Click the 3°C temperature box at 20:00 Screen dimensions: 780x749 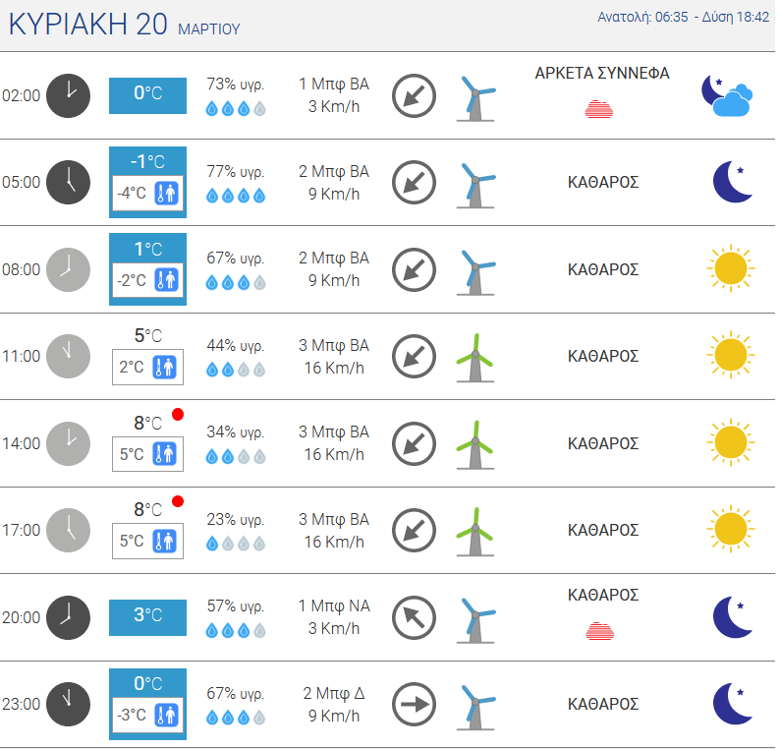147,617
